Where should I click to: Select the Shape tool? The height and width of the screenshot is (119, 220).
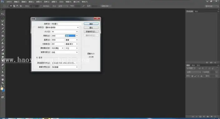tap(2, 76)
